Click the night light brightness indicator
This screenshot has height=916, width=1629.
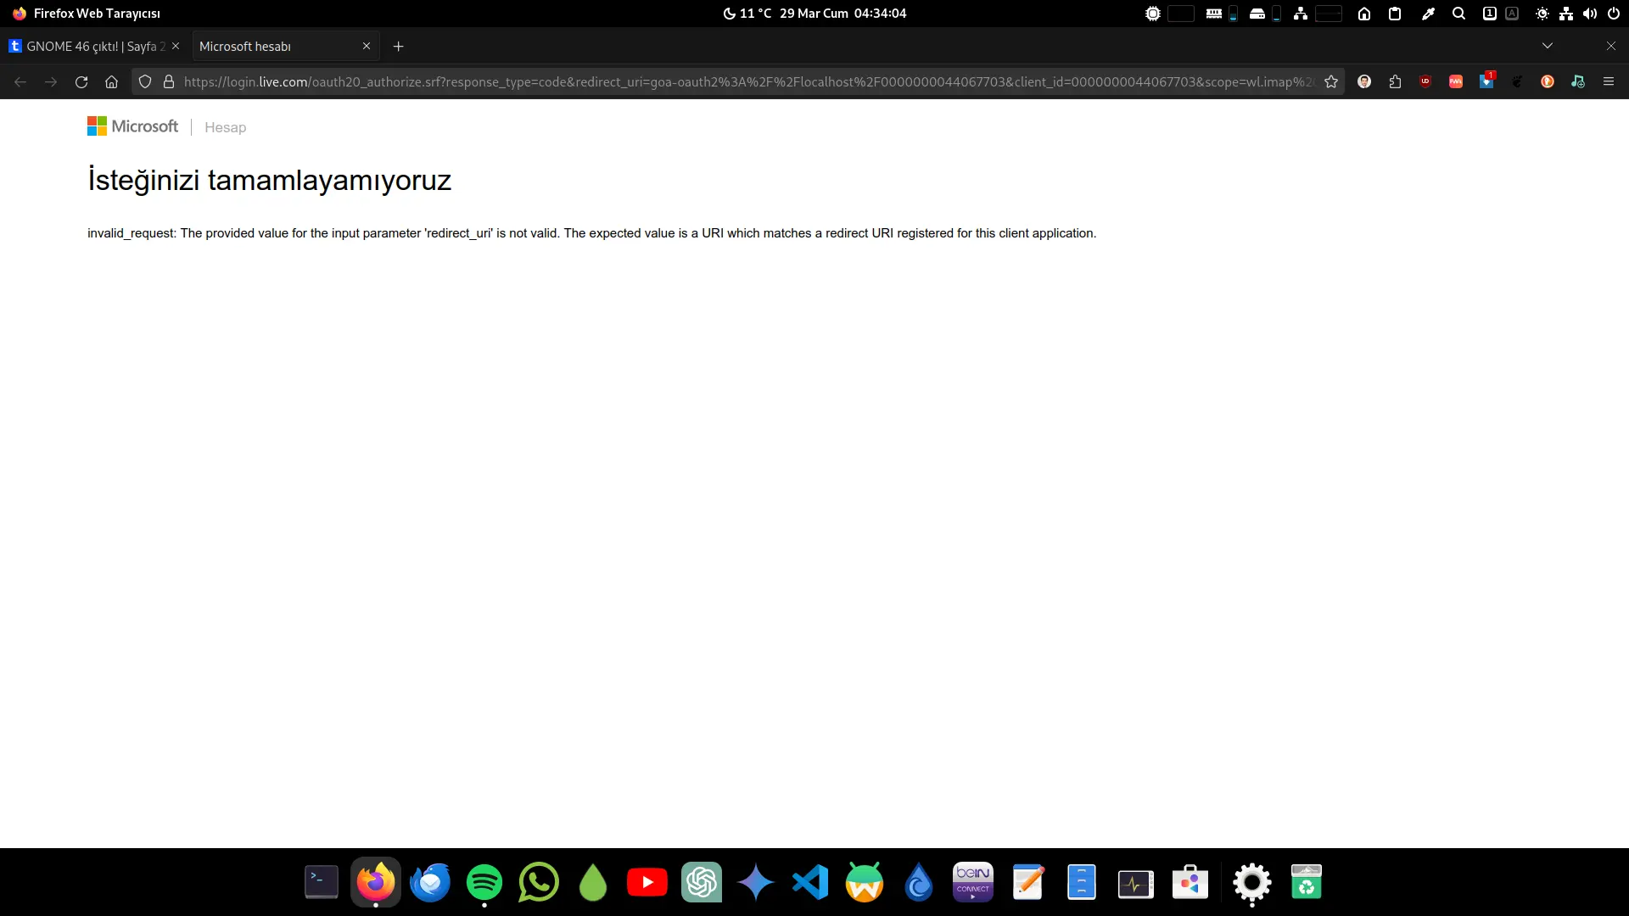click(x=1542, y=14)
